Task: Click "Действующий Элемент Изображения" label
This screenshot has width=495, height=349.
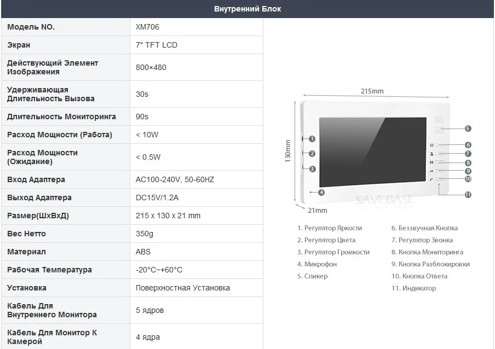Action: pos(53,67)
